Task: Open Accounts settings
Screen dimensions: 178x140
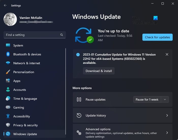Action: click(x=34, y=90)
